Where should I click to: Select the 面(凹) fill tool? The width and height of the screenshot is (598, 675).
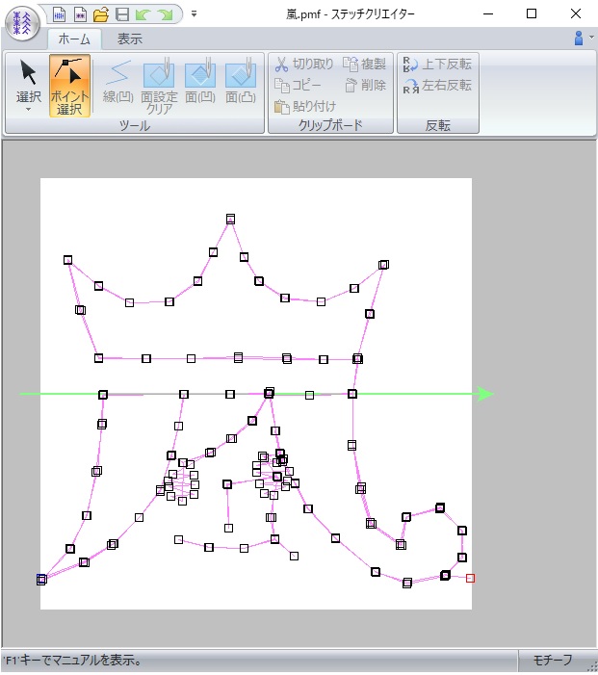point(200,82)
